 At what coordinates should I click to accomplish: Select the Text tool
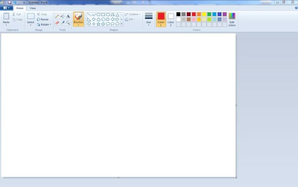[x=68, y=17]
